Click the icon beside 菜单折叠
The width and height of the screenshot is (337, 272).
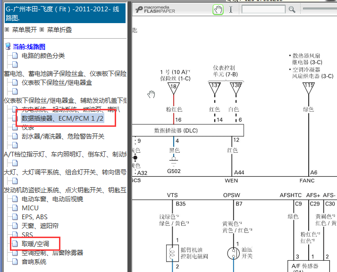point(42,30)
